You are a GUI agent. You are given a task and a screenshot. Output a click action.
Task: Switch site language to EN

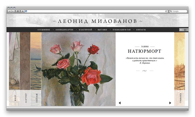pos(185,30)
